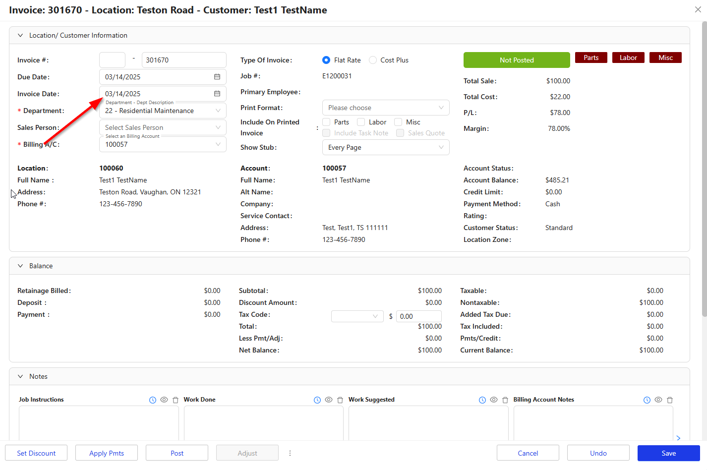Enable the Misc checkbox for printed invoice
This screenshot has width=707, height=470.
(x=398, y=122)
